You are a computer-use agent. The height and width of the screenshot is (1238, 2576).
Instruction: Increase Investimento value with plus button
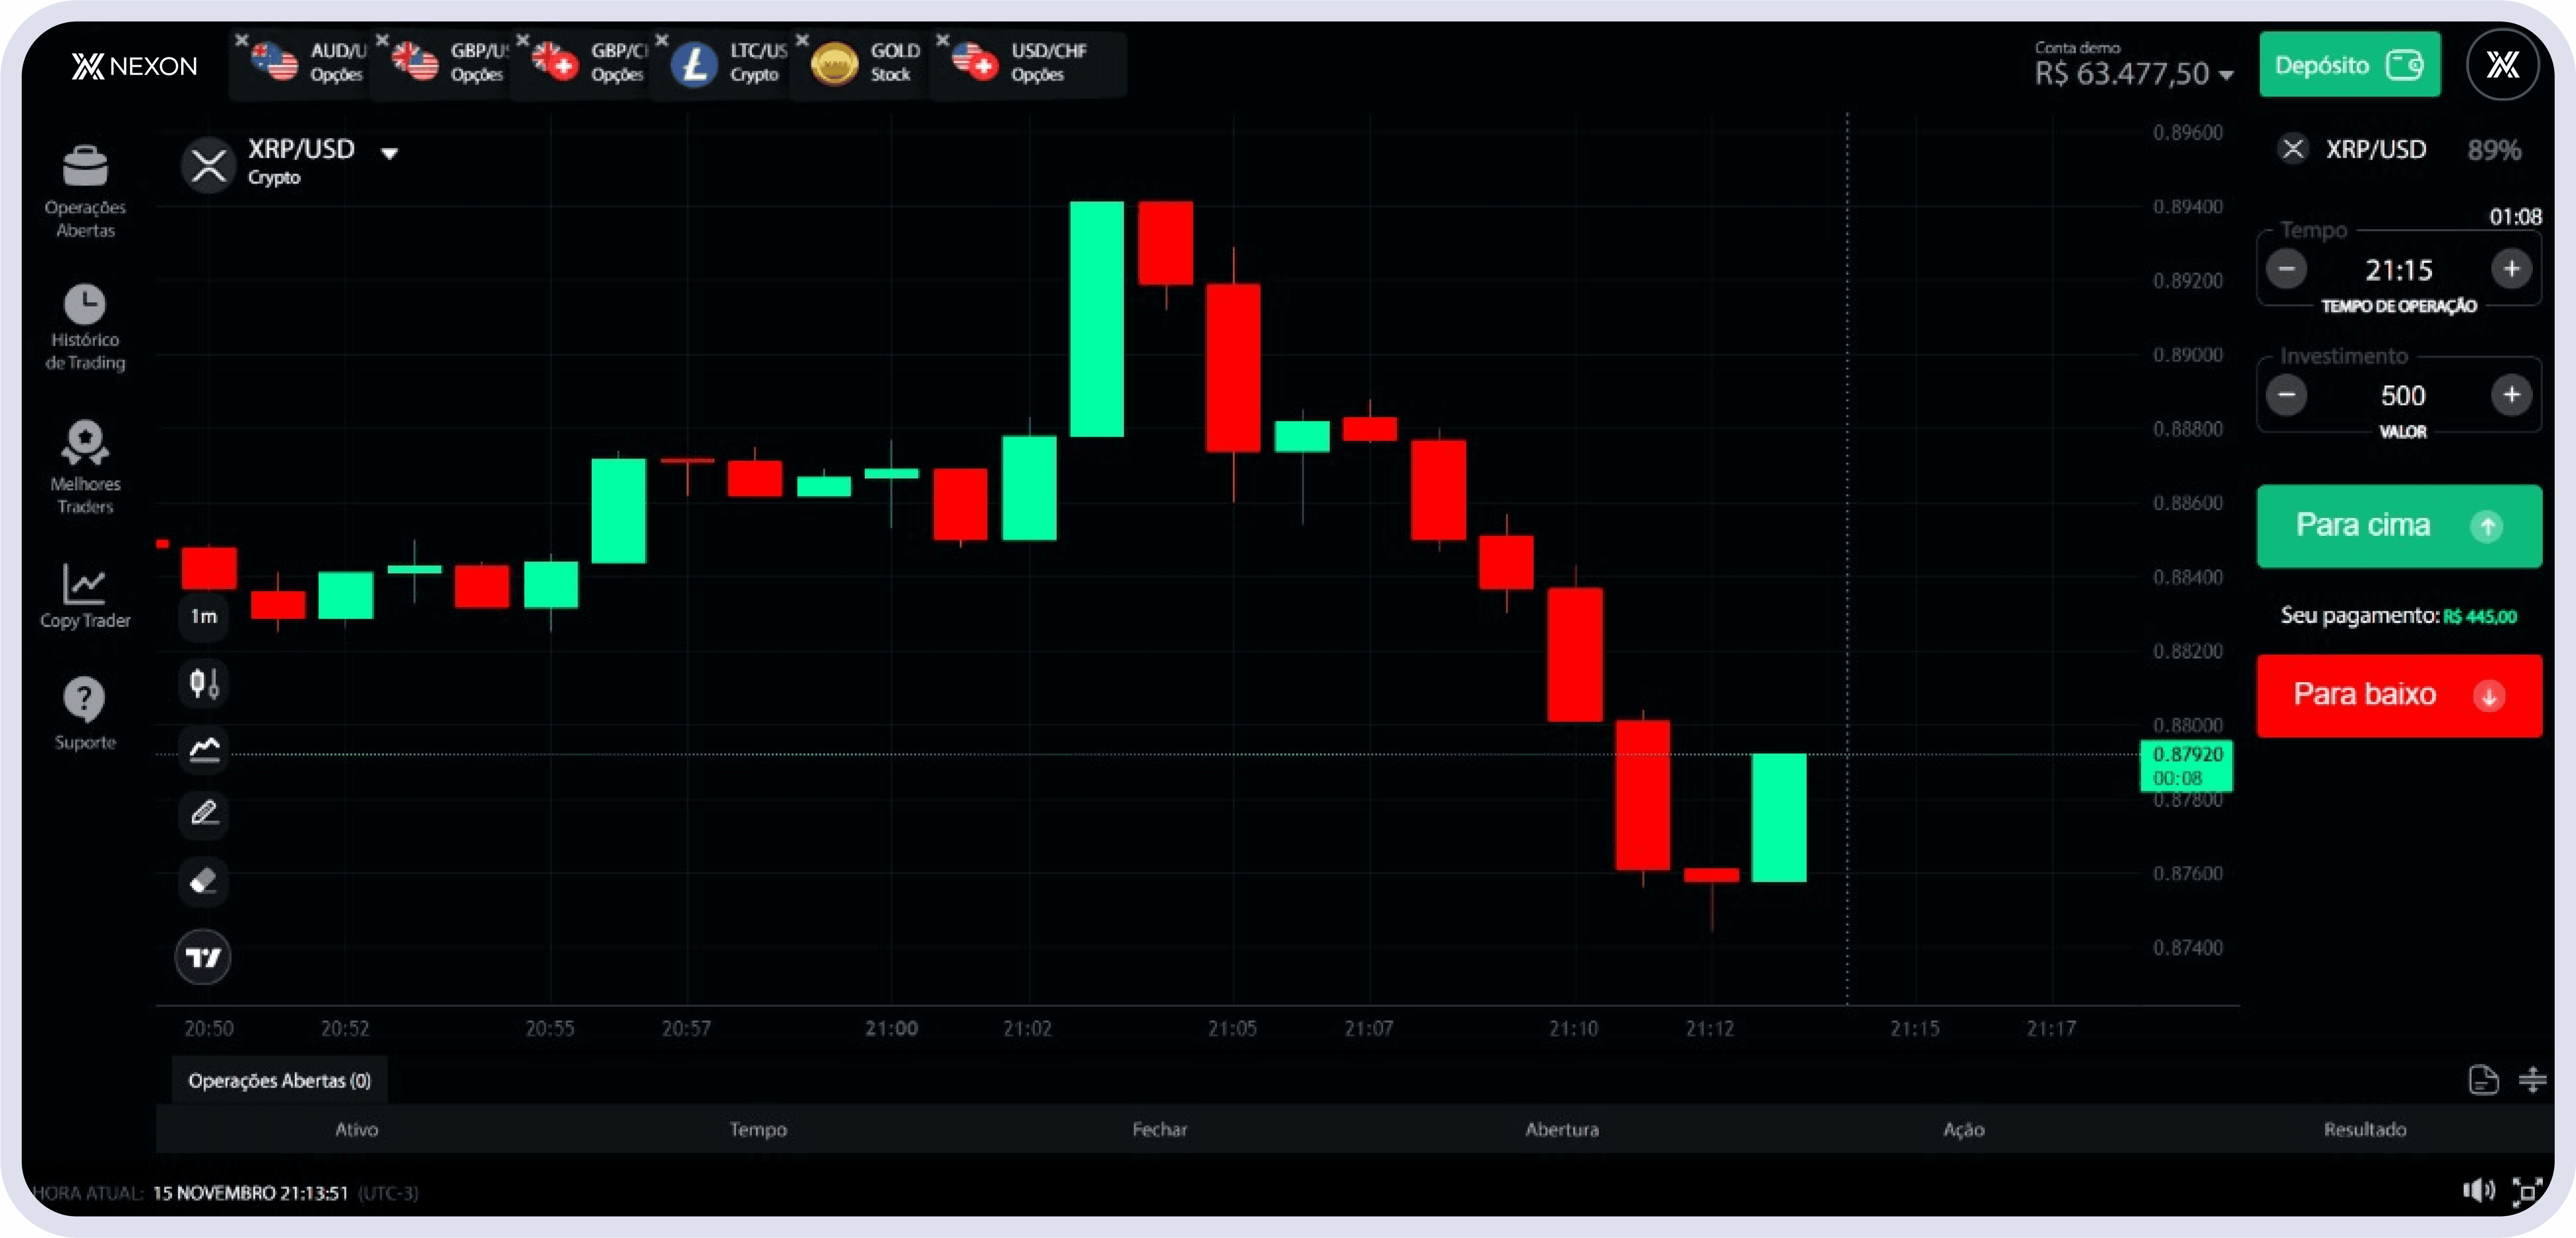click(x=2511, y=395)
